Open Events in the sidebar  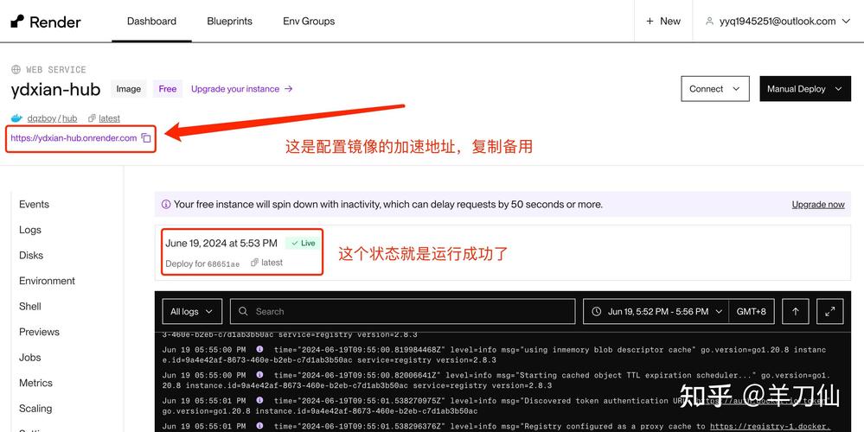[x=35, y=204]
